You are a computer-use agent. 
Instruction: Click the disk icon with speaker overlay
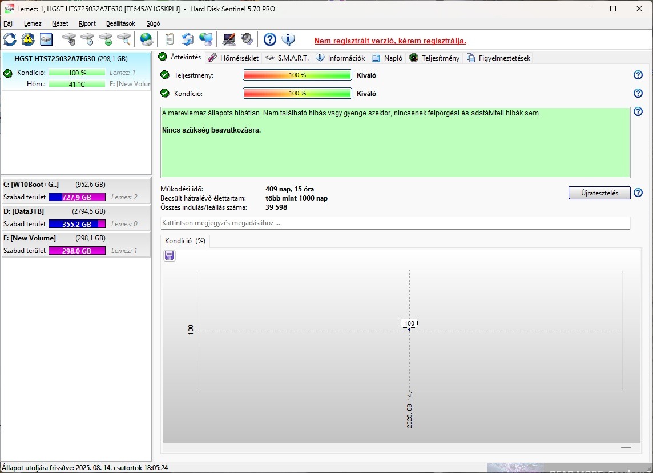coord(69,39)
